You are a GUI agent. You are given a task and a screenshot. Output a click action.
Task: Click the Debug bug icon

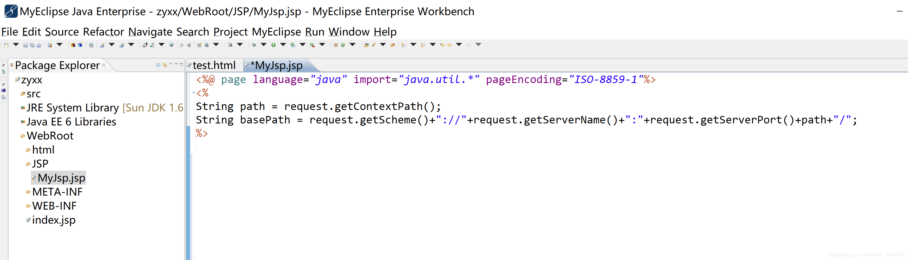(x=254, y=45)
